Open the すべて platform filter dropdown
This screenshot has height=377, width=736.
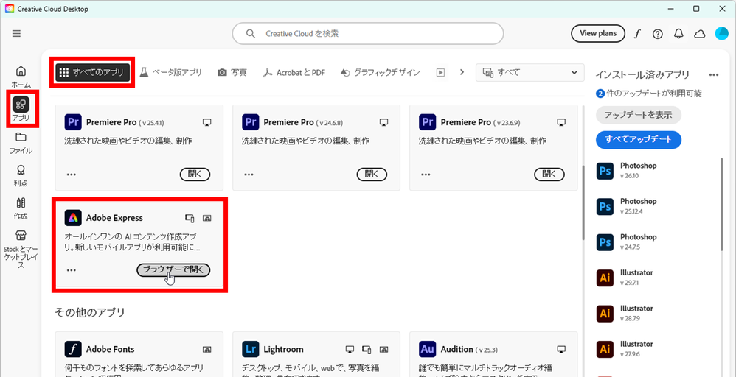(530, 73)
